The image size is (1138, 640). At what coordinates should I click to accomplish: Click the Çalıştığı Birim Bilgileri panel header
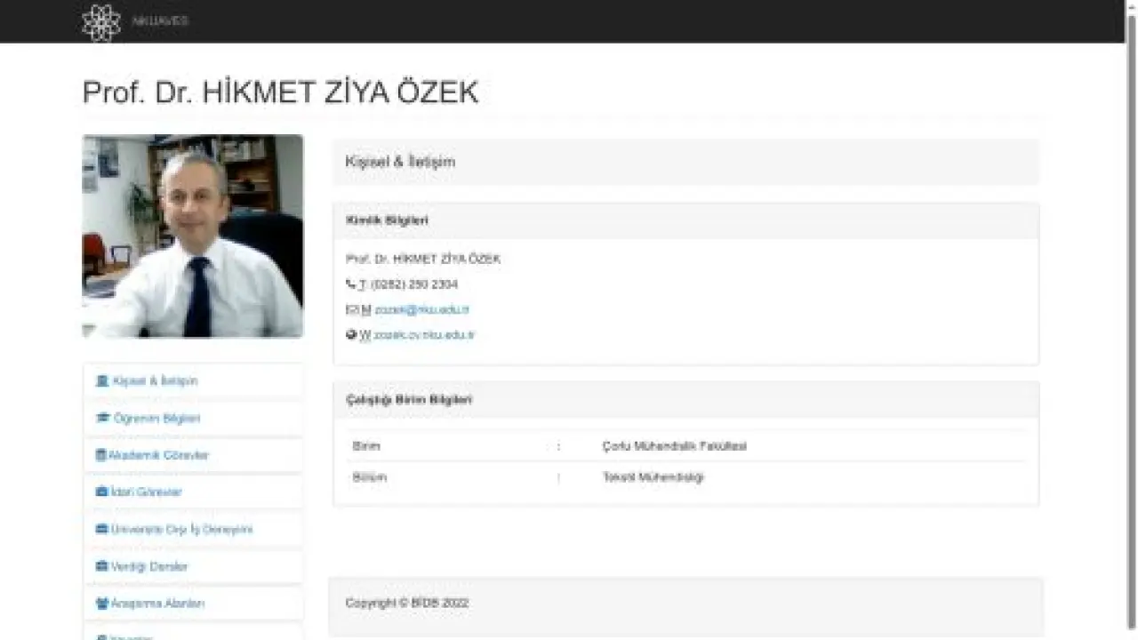685,400
